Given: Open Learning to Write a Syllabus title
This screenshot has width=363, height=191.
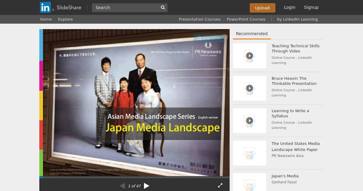Looking at the screenshot, I should coord(290,113).
